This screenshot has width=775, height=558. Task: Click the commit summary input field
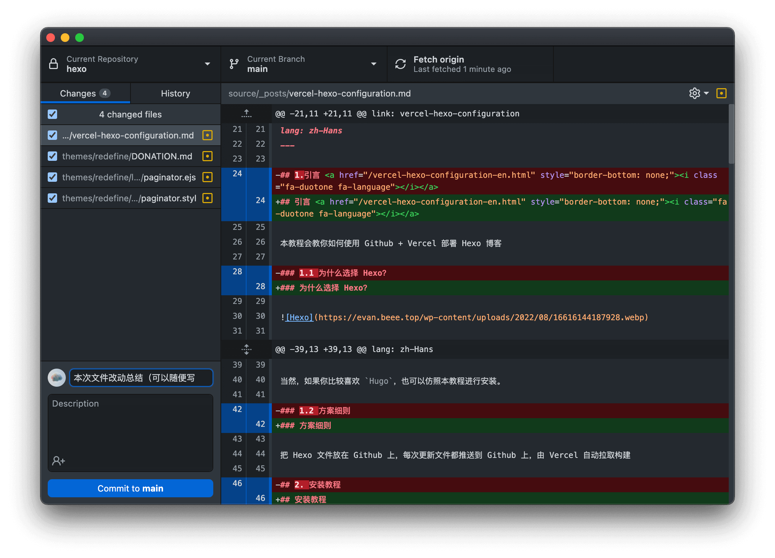click(141, 378)
